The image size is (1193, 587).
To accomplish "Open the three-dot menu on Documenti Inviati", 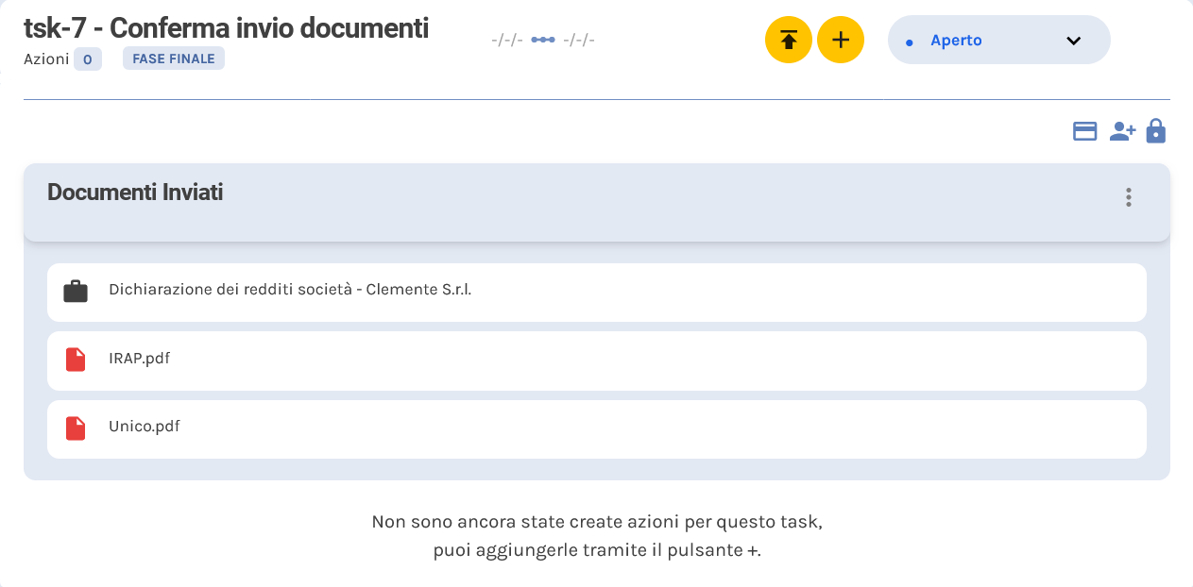I will [1128, 197].
